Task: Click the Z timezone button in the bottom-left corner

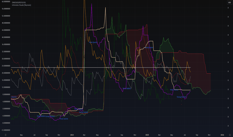Action: 5,135
